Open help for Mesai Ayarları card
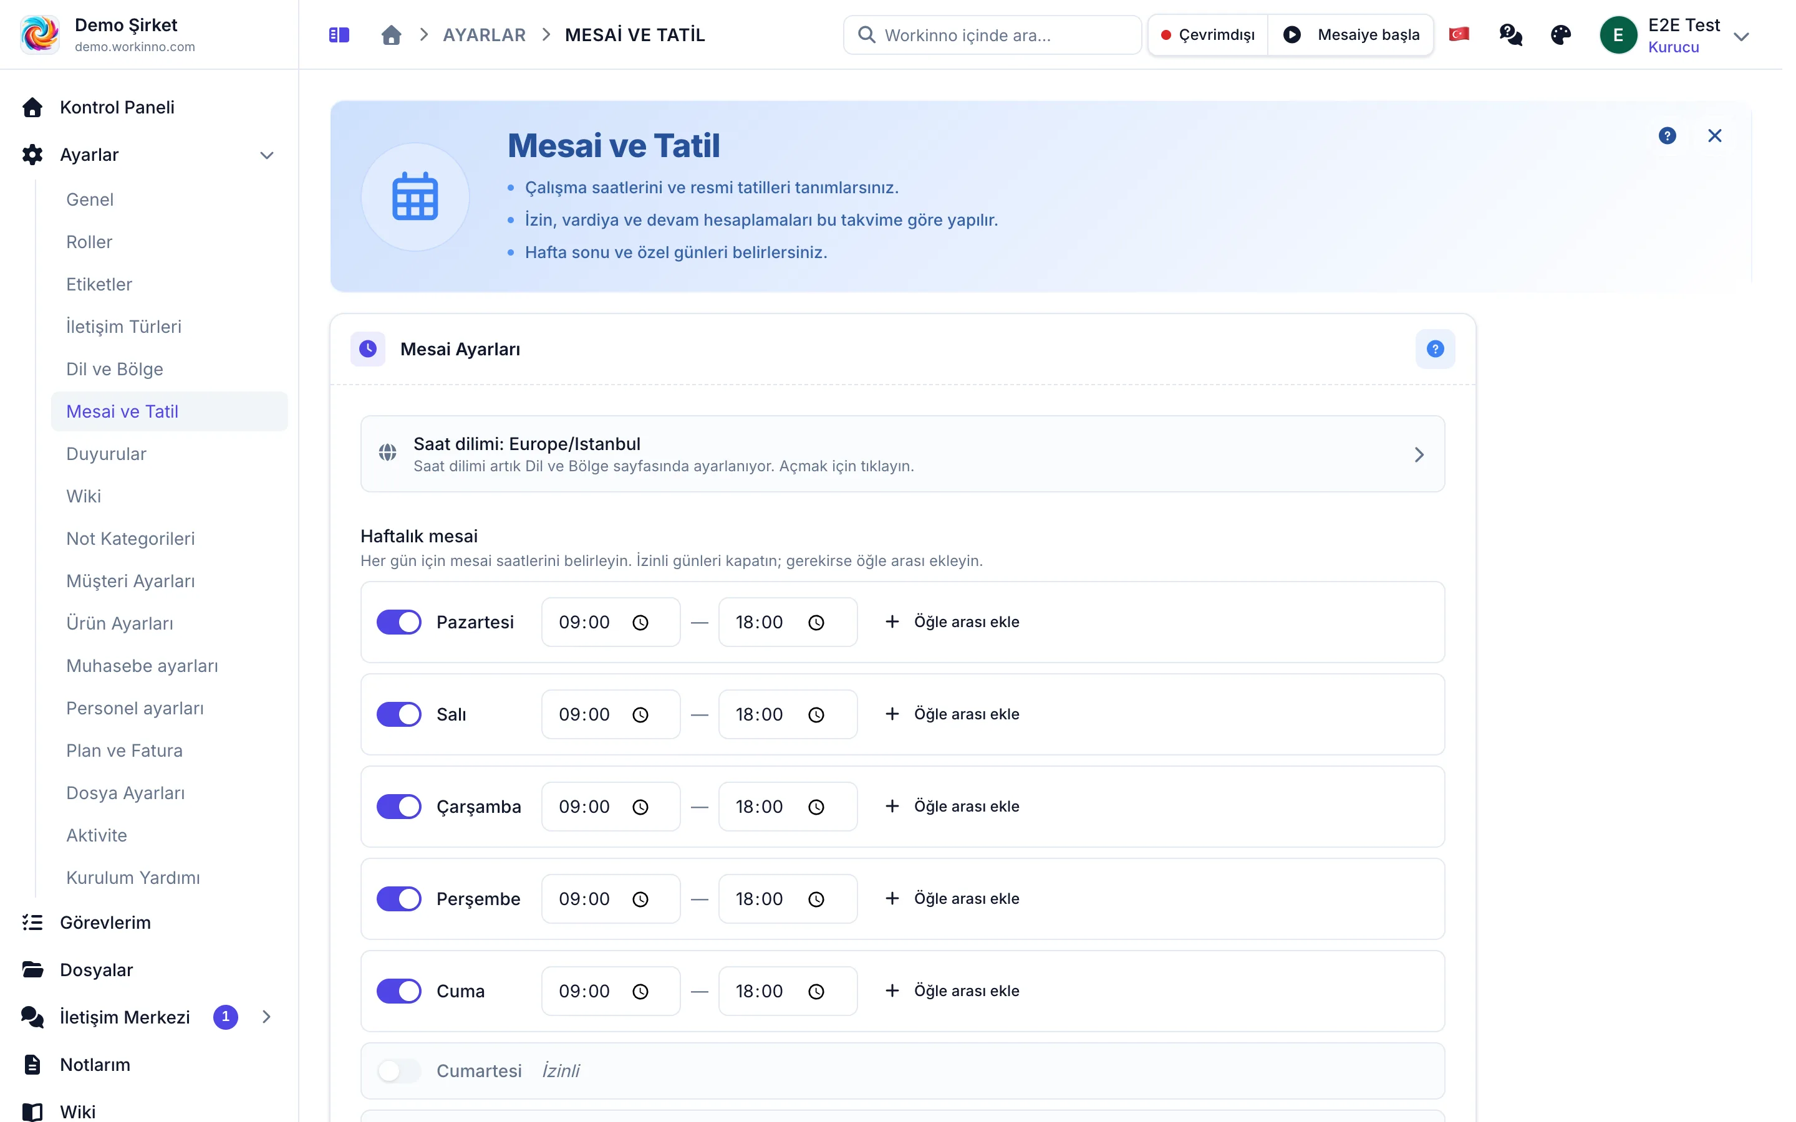Image resolution: width=1796 pixels, height=1122 pixels. [1436, 349]
